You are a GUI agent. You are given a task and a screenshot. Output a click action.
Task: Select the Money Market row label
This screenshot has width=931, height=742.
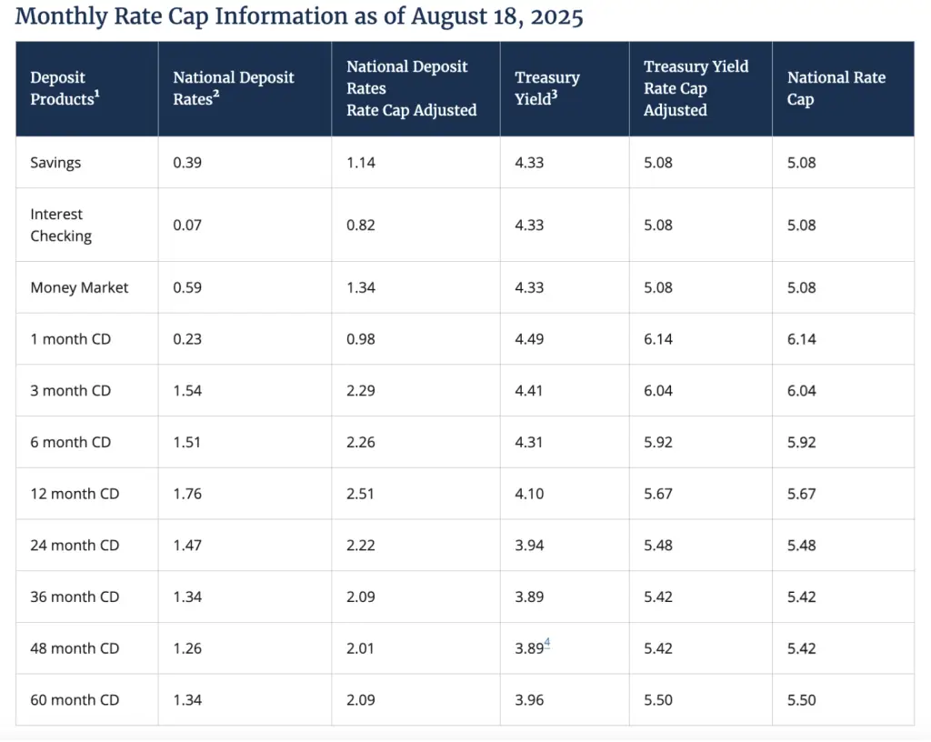coord(79,287)
